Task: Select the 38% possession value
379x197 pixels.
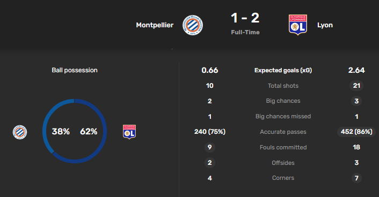Action: [61, 131]
